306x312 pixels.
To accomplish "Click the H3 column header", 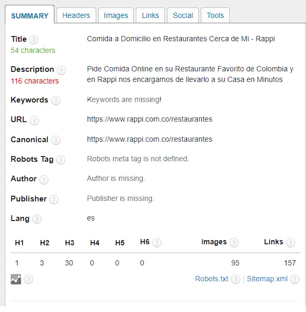I will (x=70, y=243).
